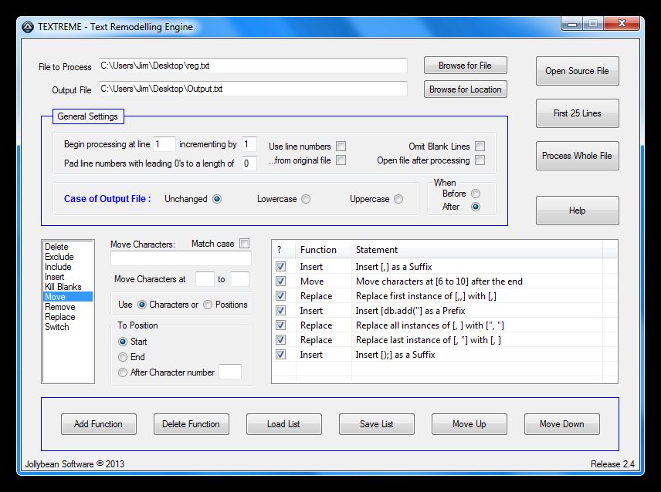Enable the Match case checkbox
The height and width of the screenshot is (492, 661).
point(245,244)
